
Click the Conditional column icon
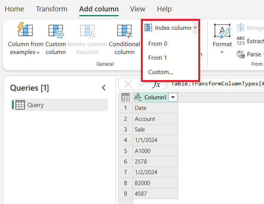click(x=125, y=31)
